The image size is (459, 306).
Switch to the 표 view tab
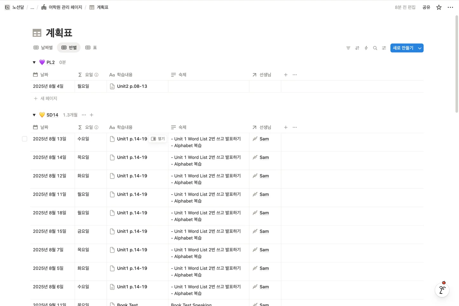(91, 47)
